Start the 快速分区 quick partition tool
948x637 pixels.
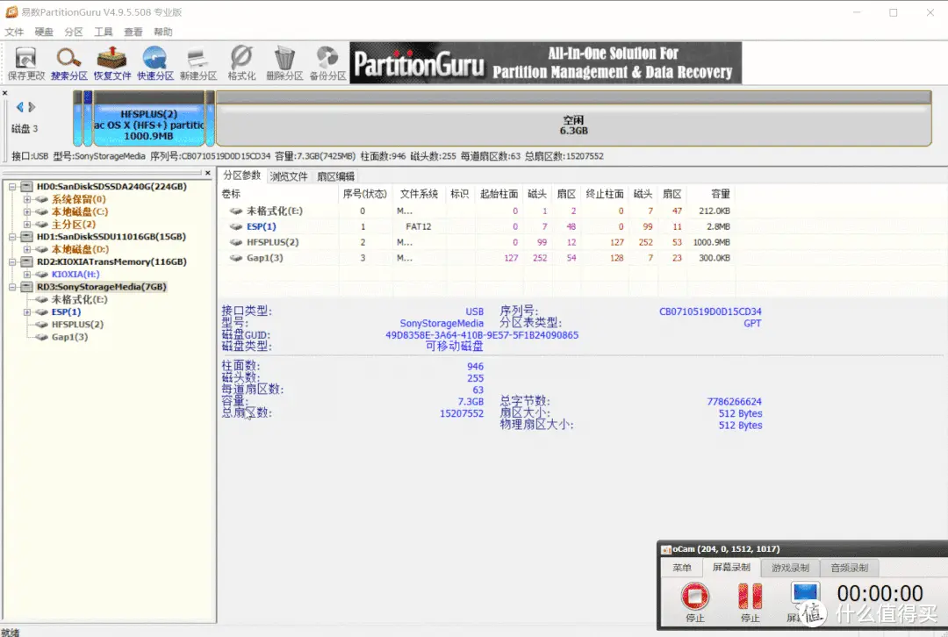coord(155,63)
